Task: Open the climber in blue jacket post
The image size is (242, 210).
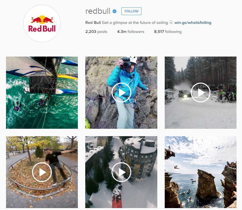Action: [x=121, y=93]
